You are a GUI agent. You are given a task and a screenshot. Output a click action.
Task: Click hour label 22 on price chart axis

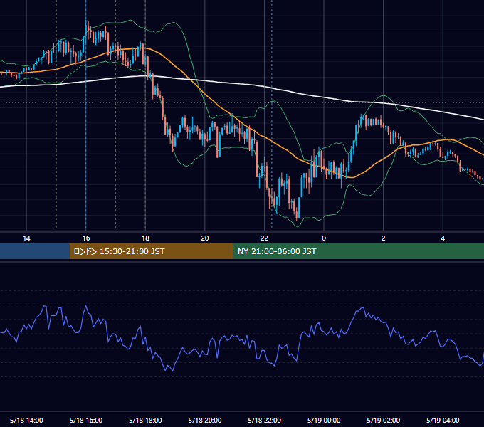tap(265, 238)
